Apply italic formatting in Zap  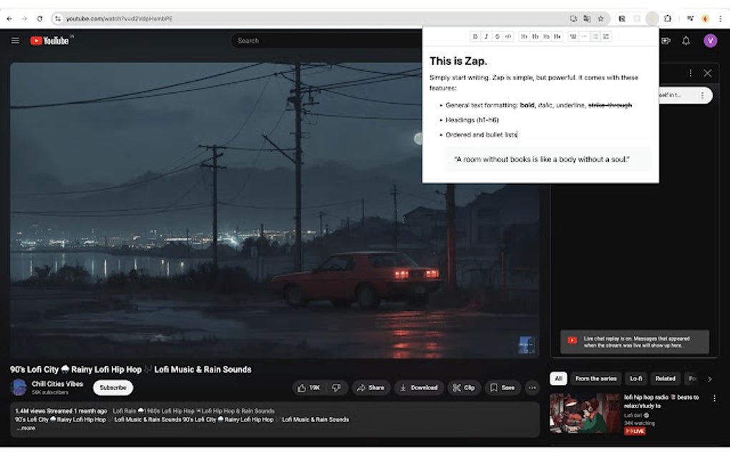[x=486, y=36]
